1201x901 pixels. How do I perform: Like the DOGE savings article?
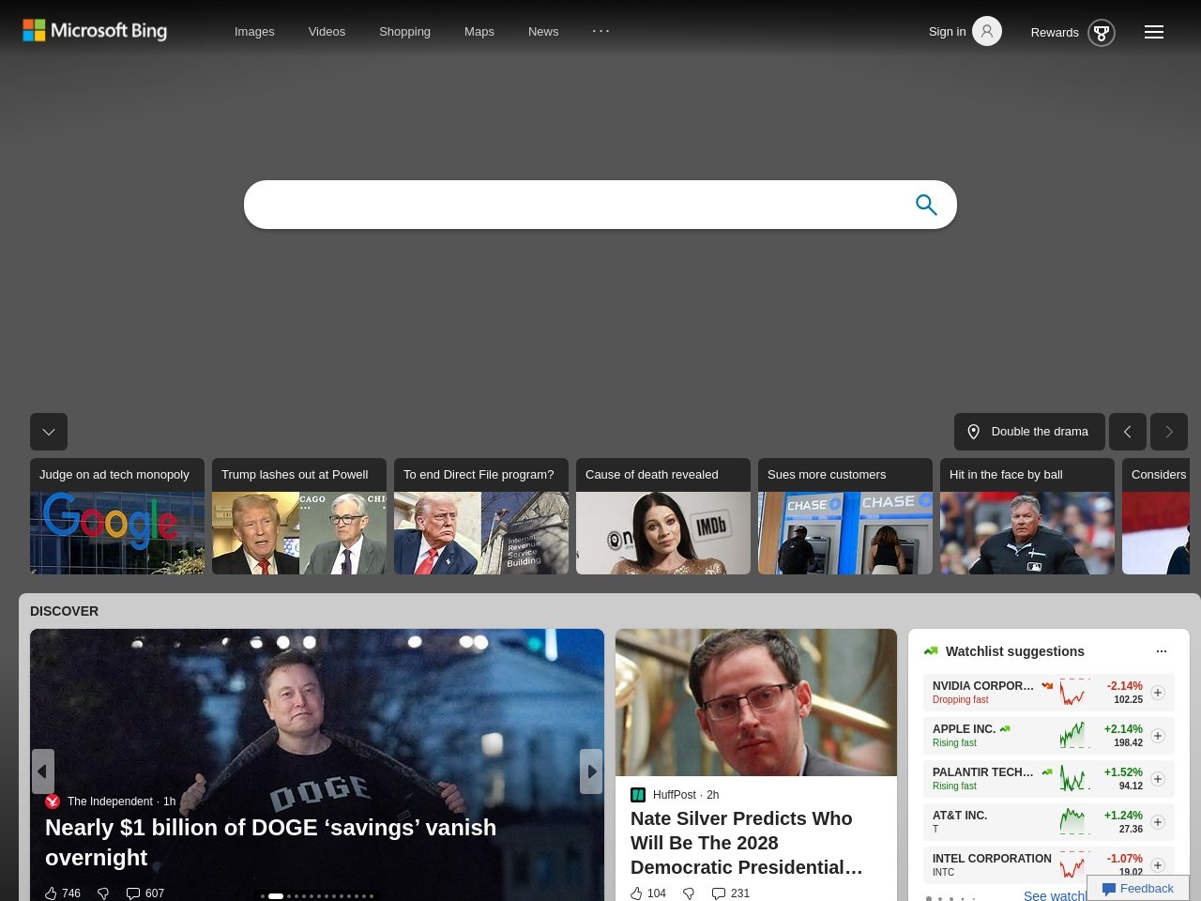[63, 893]
